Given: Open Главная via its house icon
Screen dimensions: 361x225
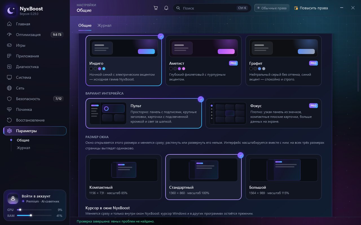Looking at the screenshot, I should coord(10,24).
